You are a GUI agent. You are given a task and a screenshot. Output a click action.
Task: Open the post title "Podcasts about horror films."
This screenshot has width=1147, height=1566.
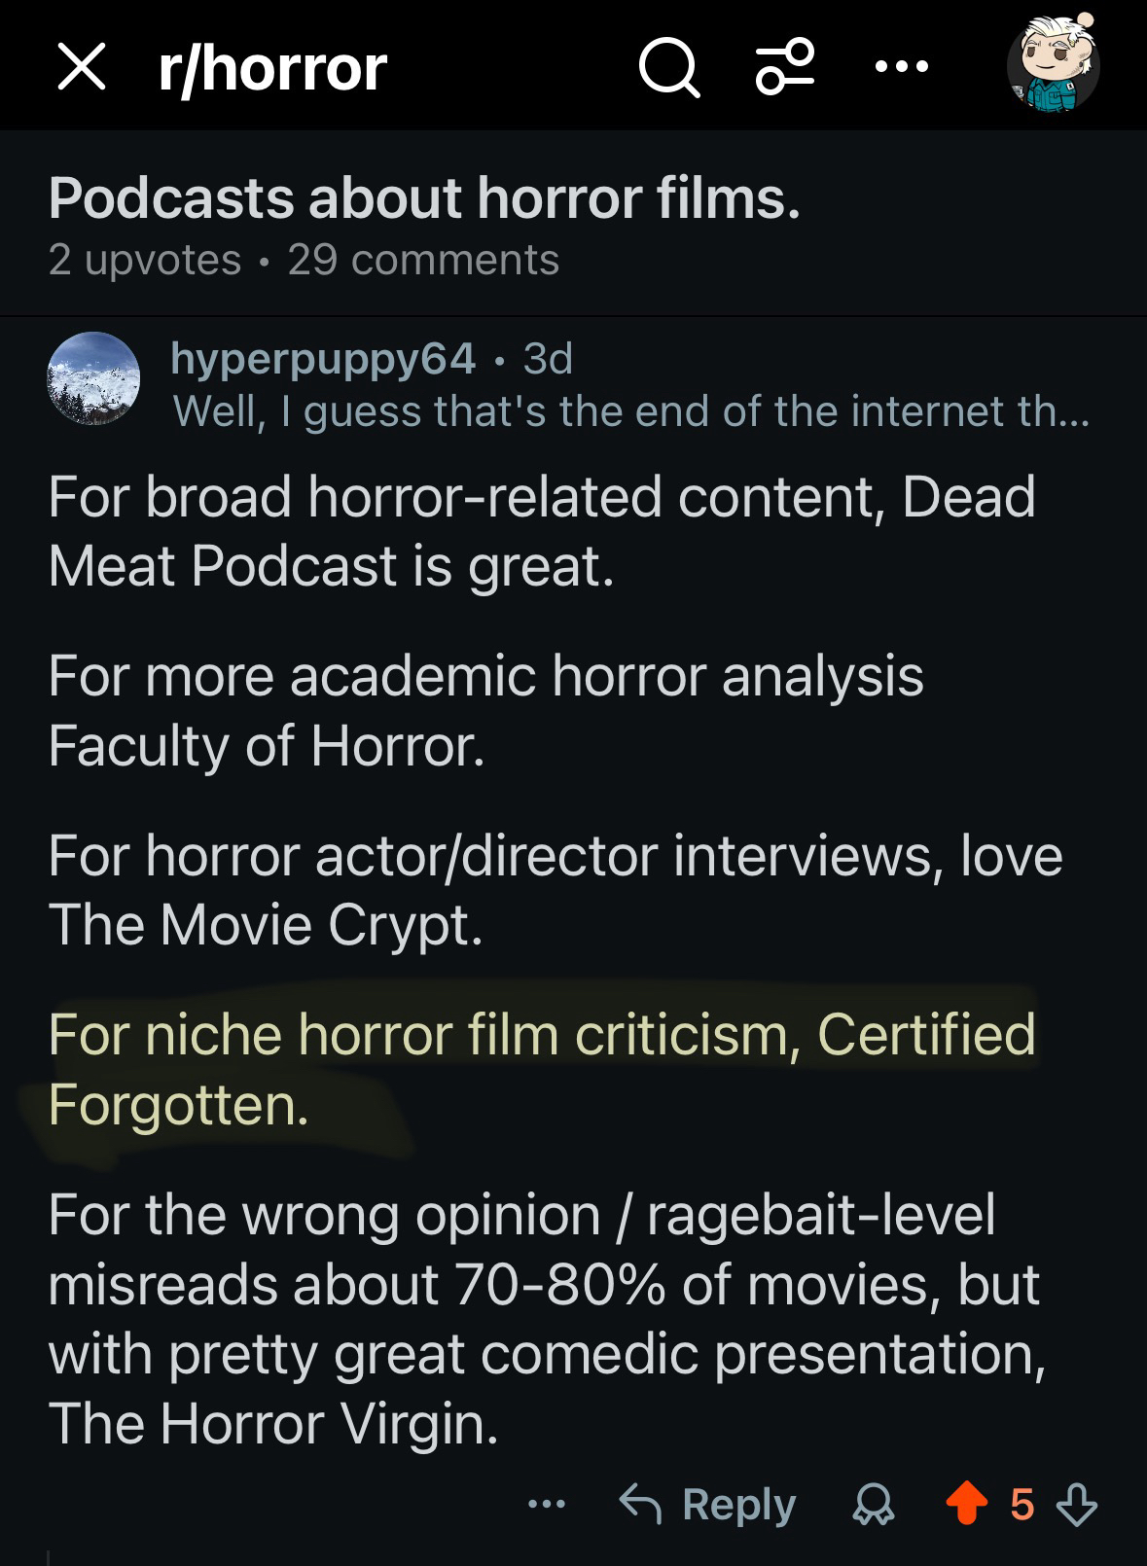[x=424, y=198]
